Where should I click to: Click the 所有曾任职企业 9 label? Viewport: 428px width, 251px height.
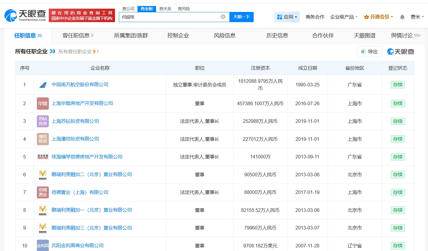point(77,51)
